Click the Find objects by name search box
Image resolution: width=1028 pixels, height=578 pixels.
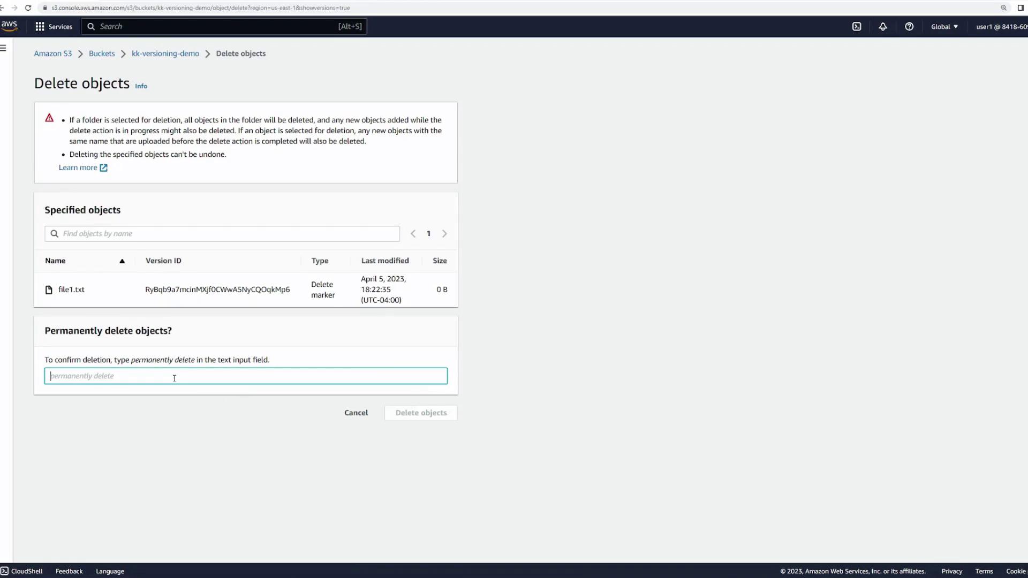(x=222, y=234)
